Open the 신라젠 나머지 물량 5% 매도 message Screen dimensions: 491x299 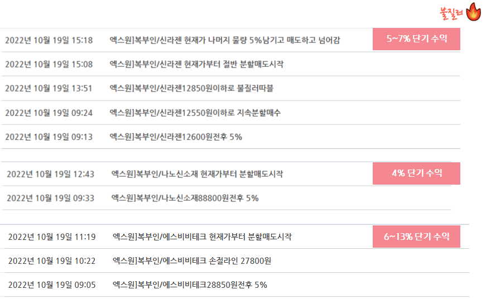(224, 40)
